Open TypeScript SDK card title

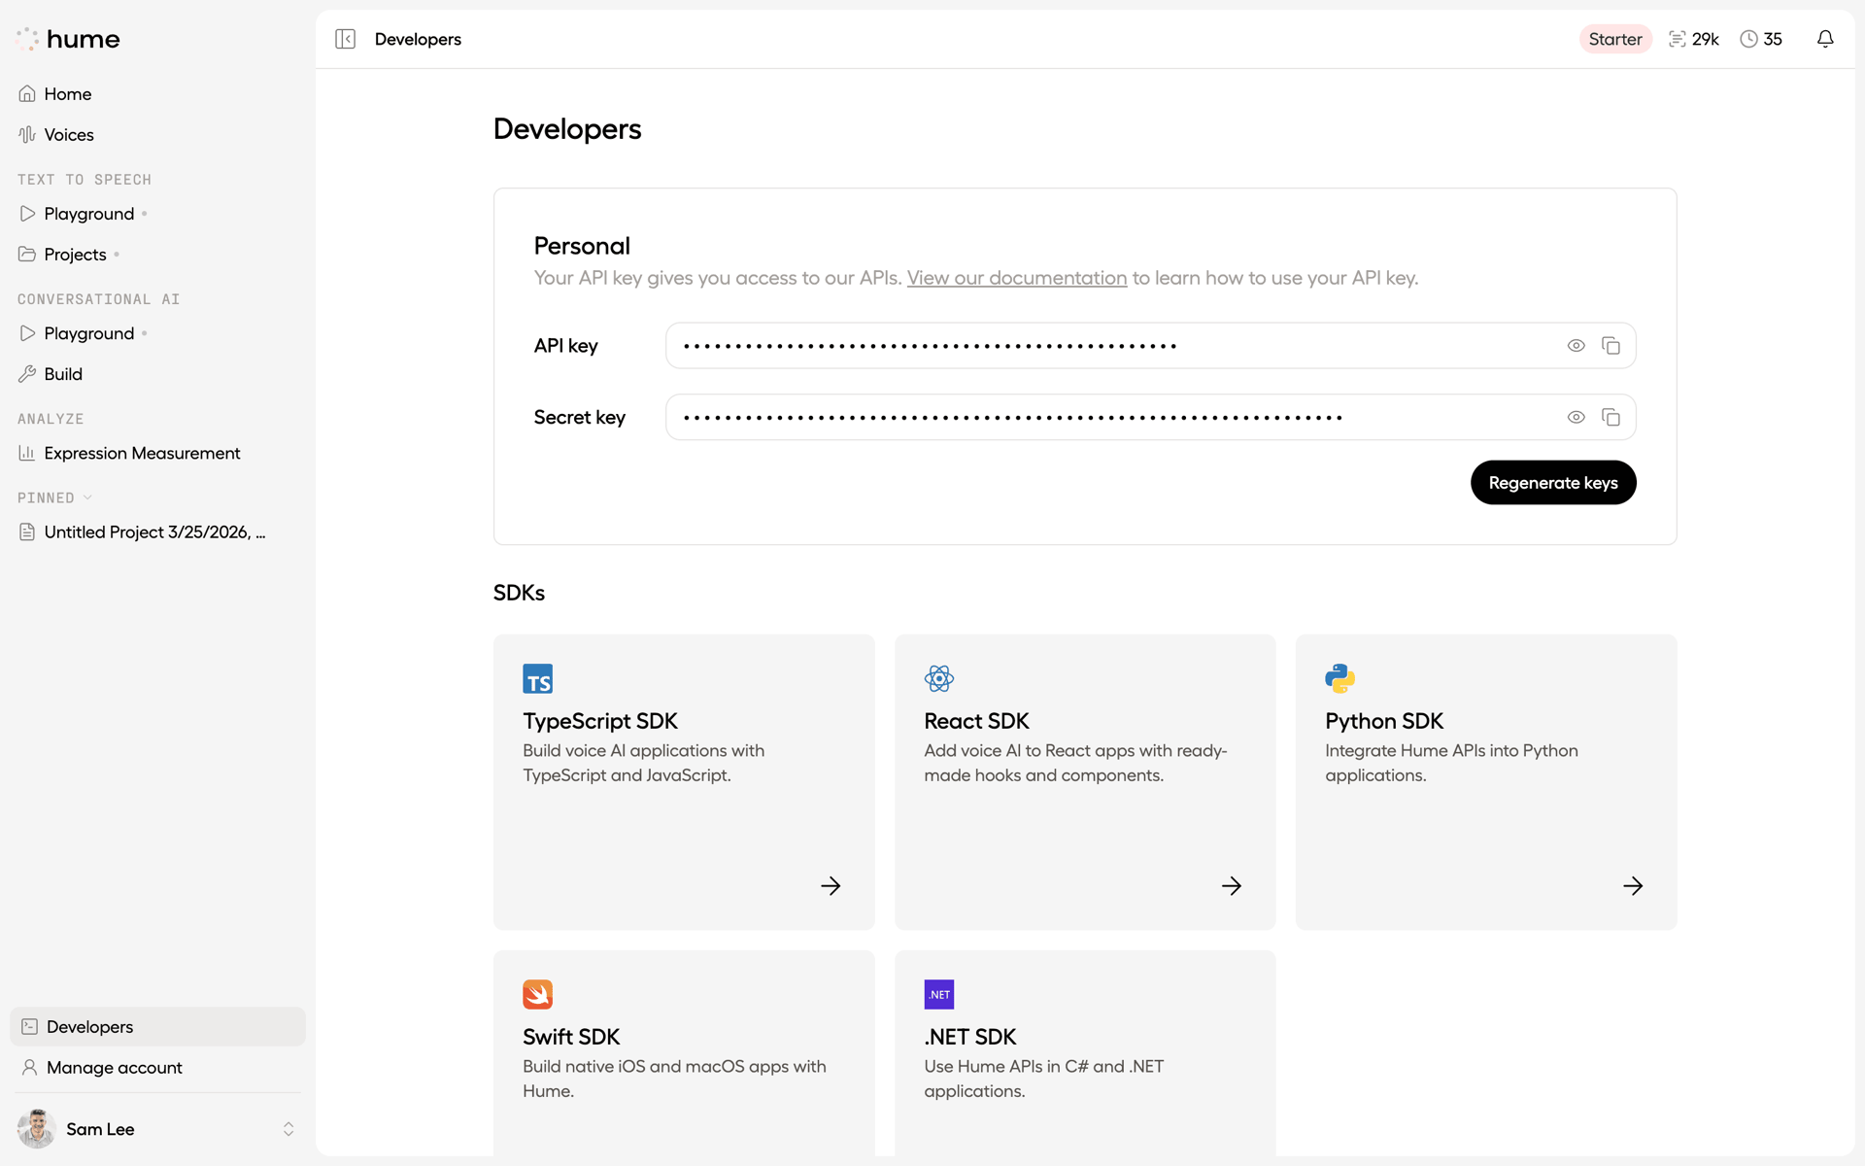coord(600,721)
